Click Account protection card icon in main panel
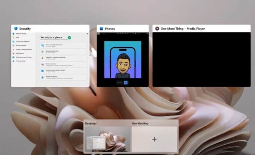This screenshot has width=255, height=155. point(43,52)
